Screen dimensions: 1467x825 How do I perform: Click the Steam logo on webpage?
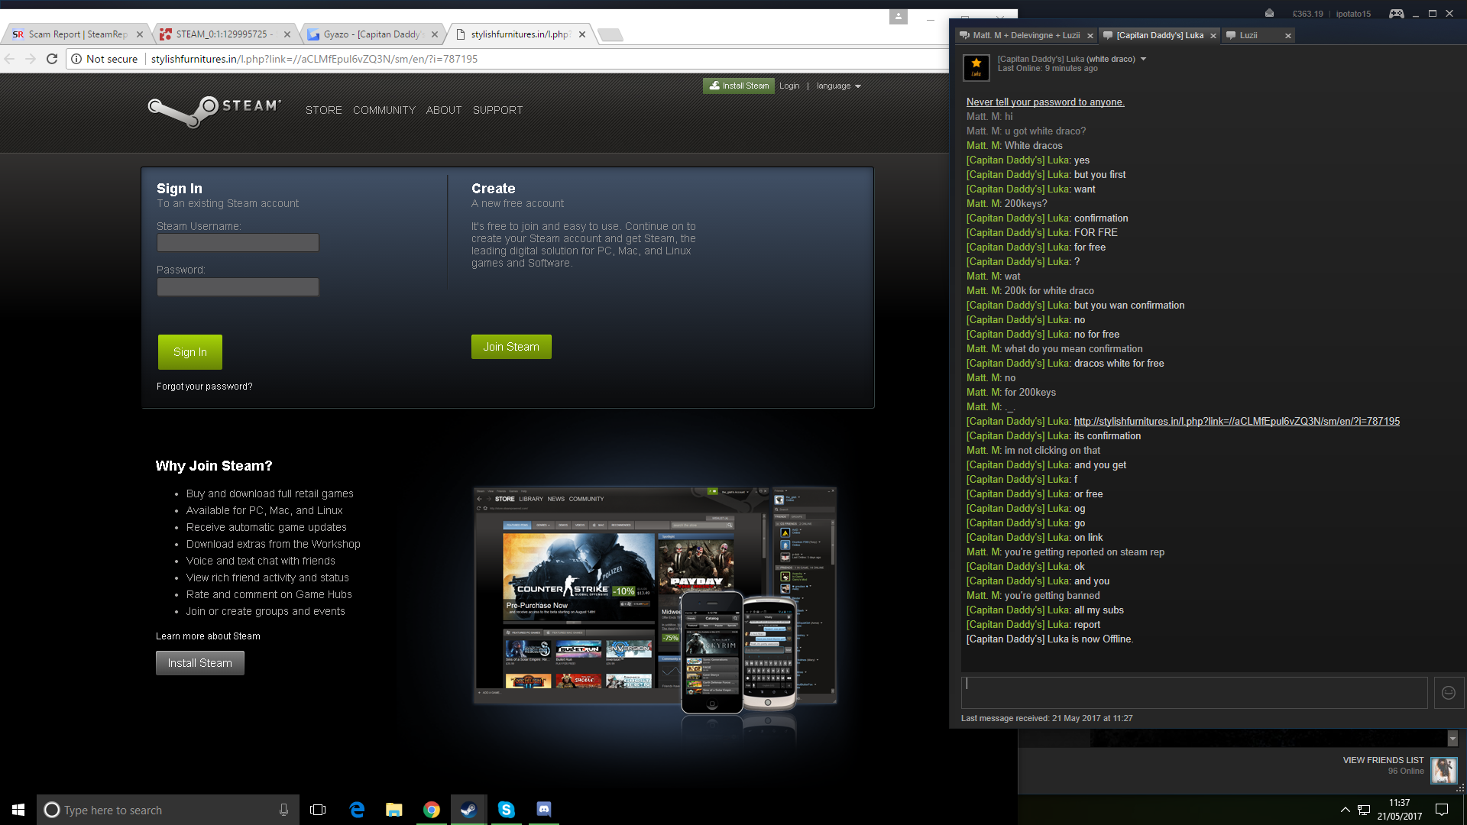pos(215,110)
